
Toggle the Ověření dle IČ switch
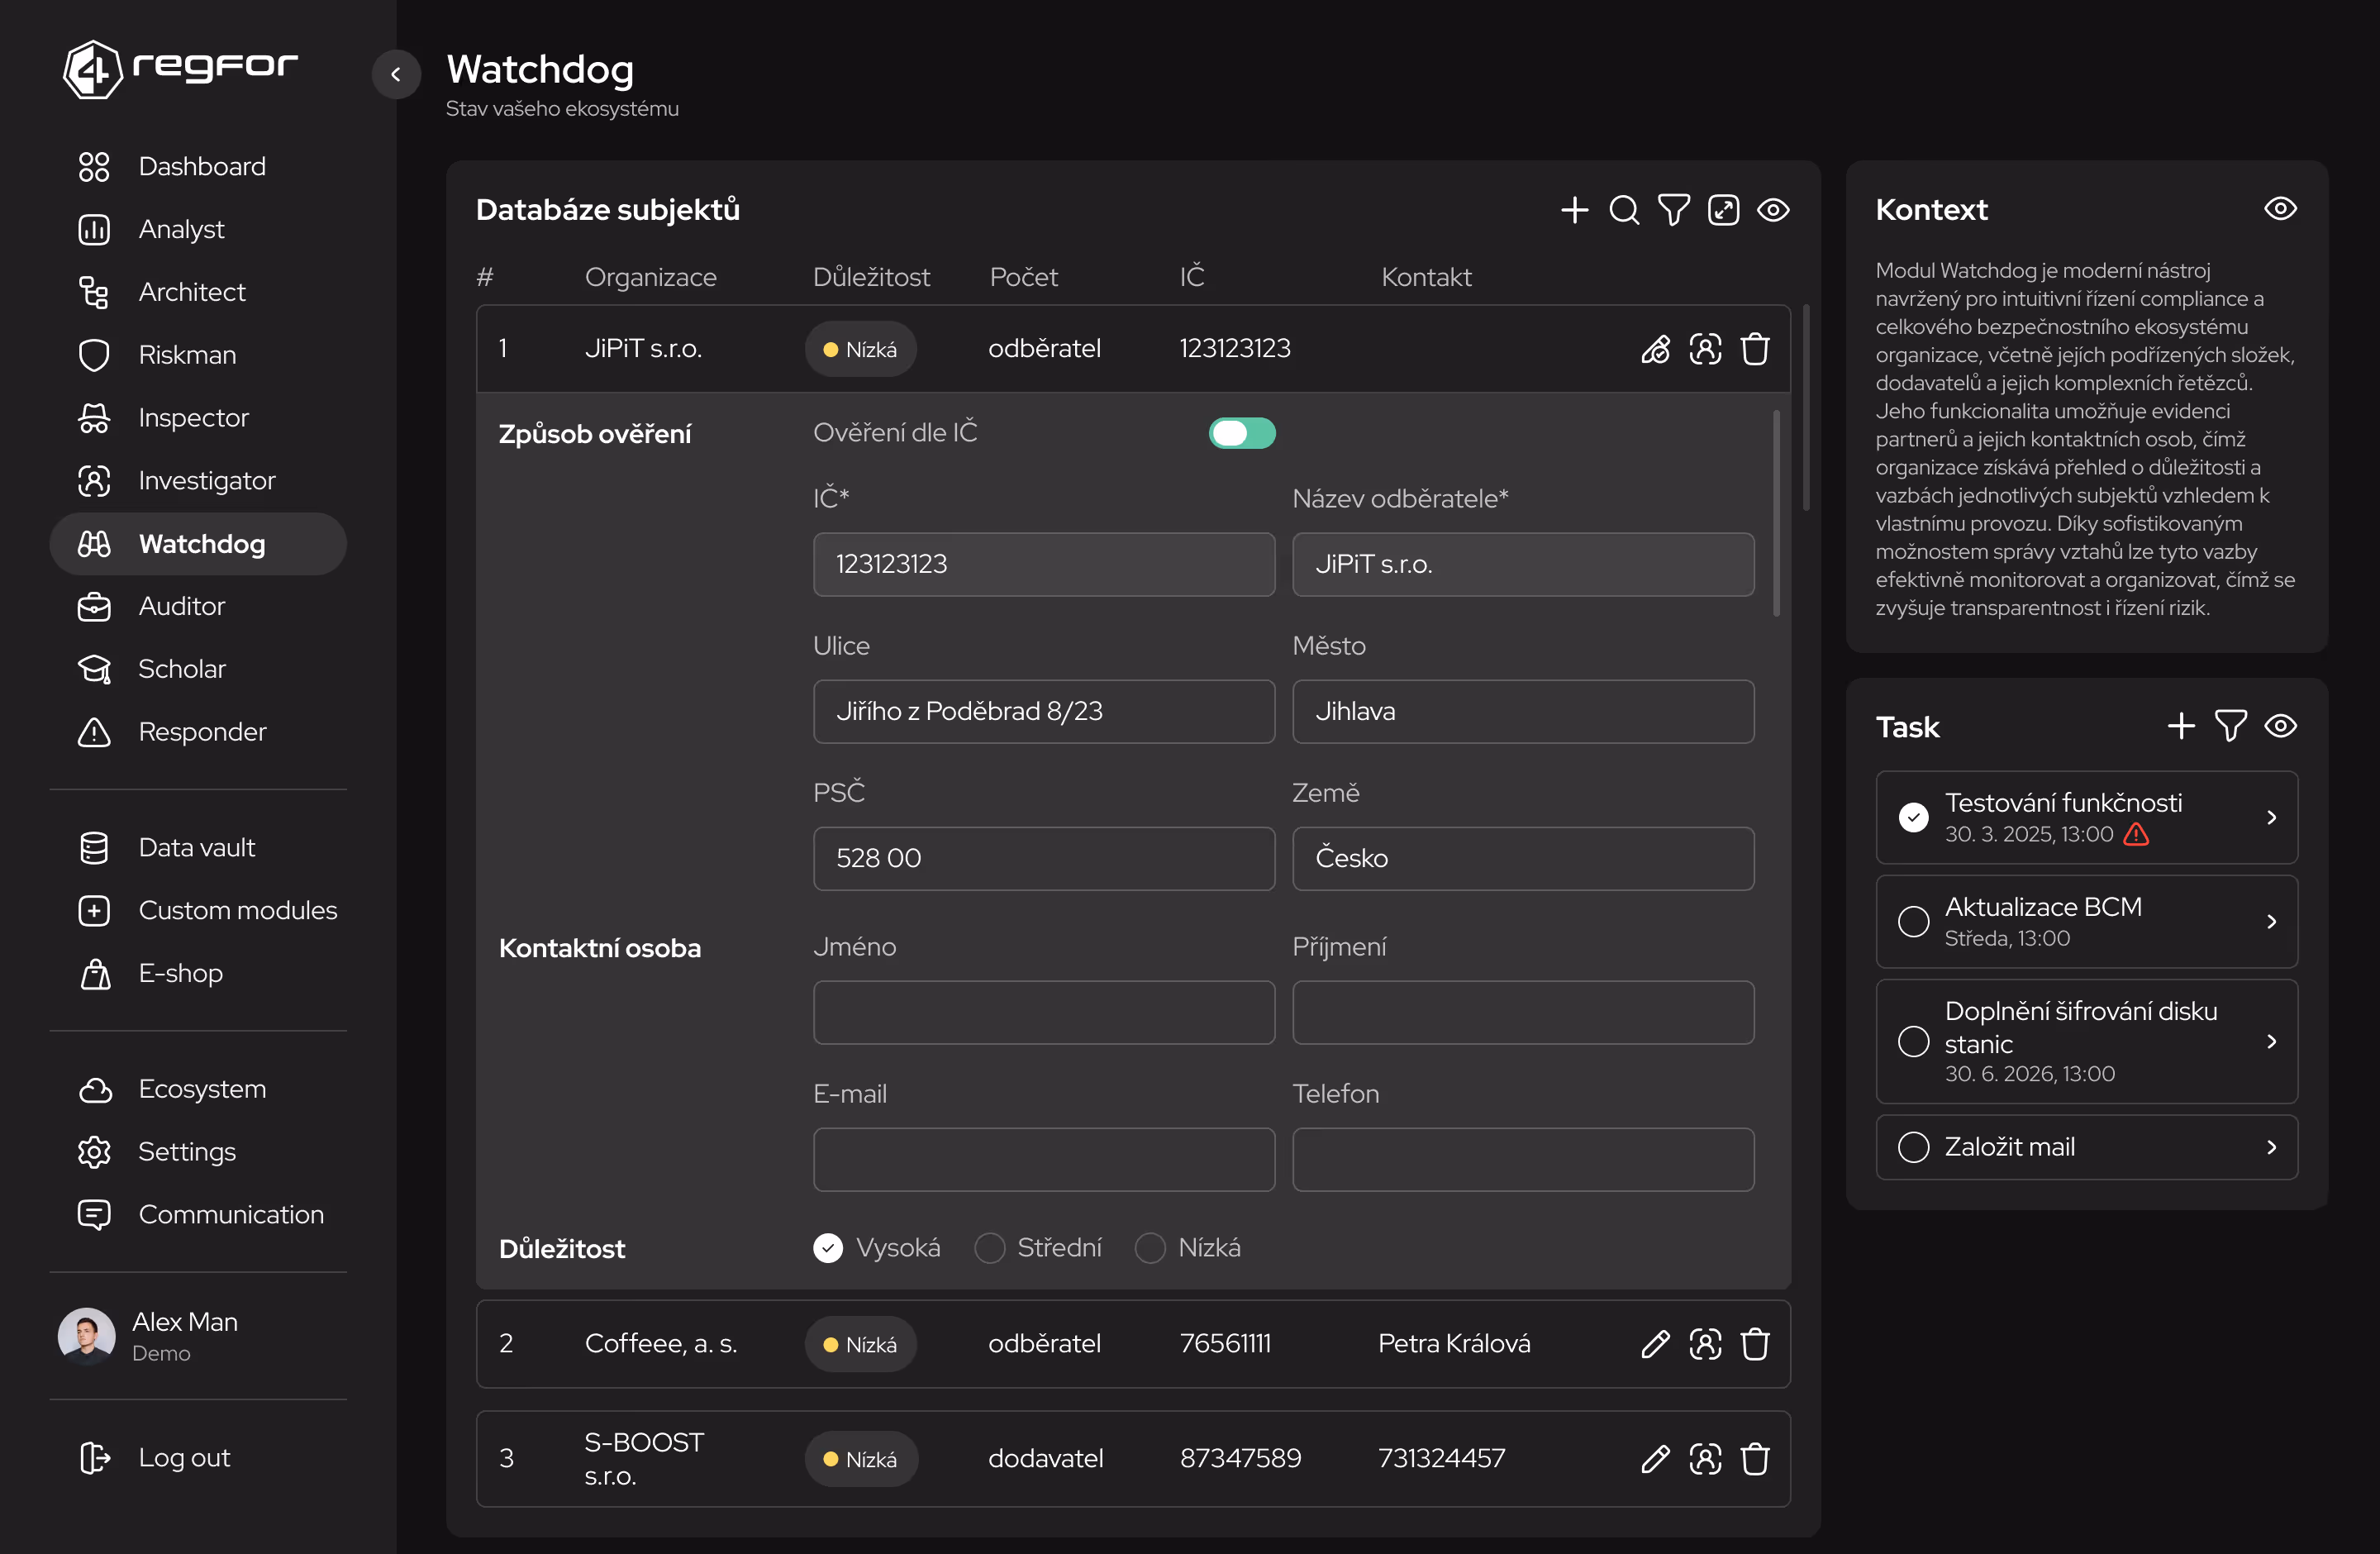tap(1241, 433)
